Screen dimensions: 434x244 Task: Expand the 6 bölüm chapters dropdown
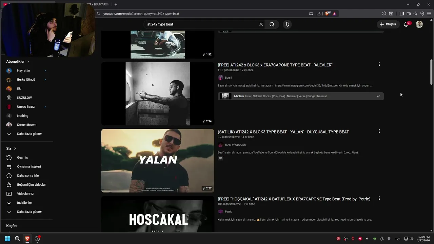pyautogui.click(x=378, y=96)
